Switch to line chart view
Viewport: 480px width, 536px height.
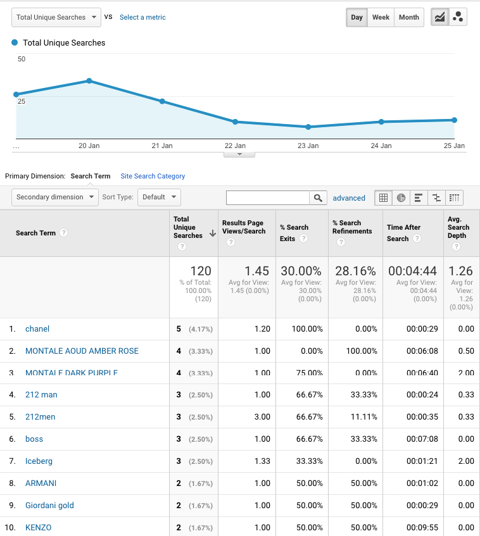click(440, 17)
